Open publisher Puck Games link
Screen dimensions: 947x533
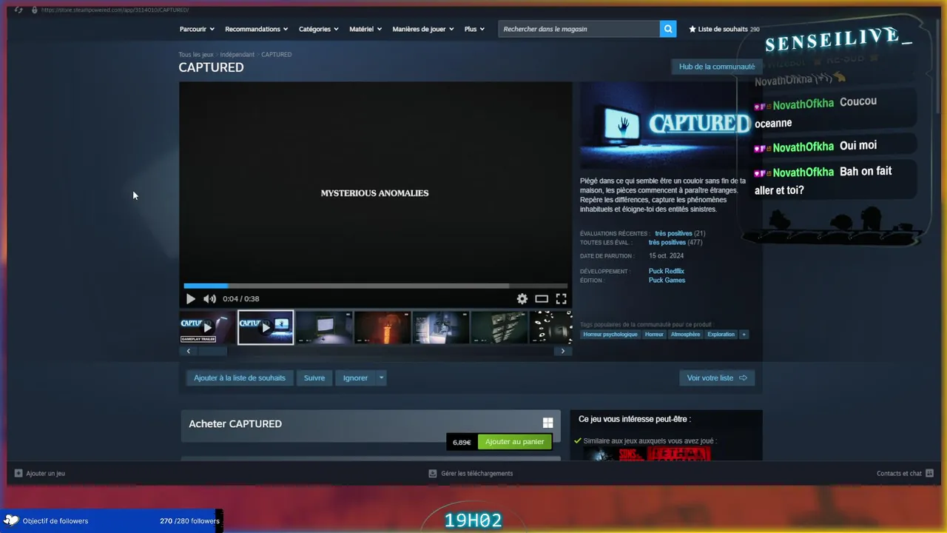(x=667, y=280)
